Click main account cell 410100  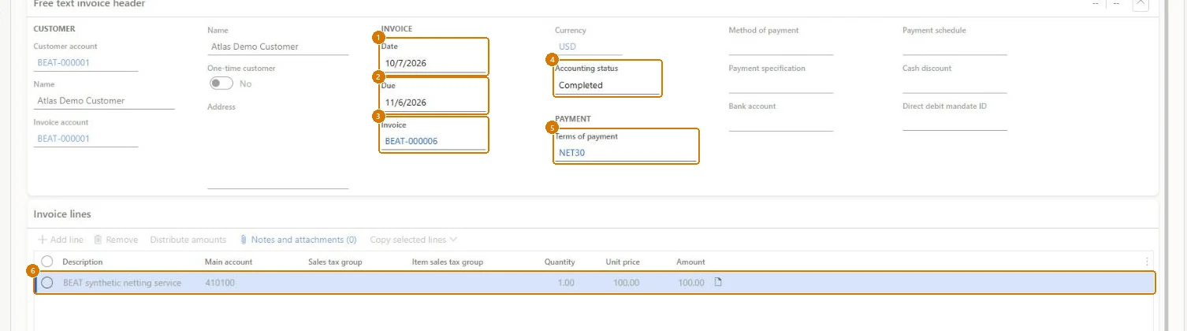(x=220, y=283)
